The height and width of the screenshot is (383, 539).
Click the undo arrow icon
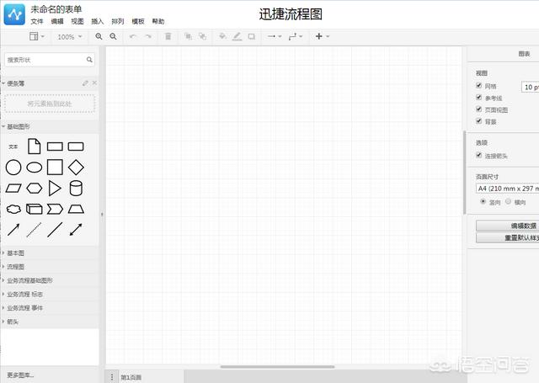[x=133, y=36]
